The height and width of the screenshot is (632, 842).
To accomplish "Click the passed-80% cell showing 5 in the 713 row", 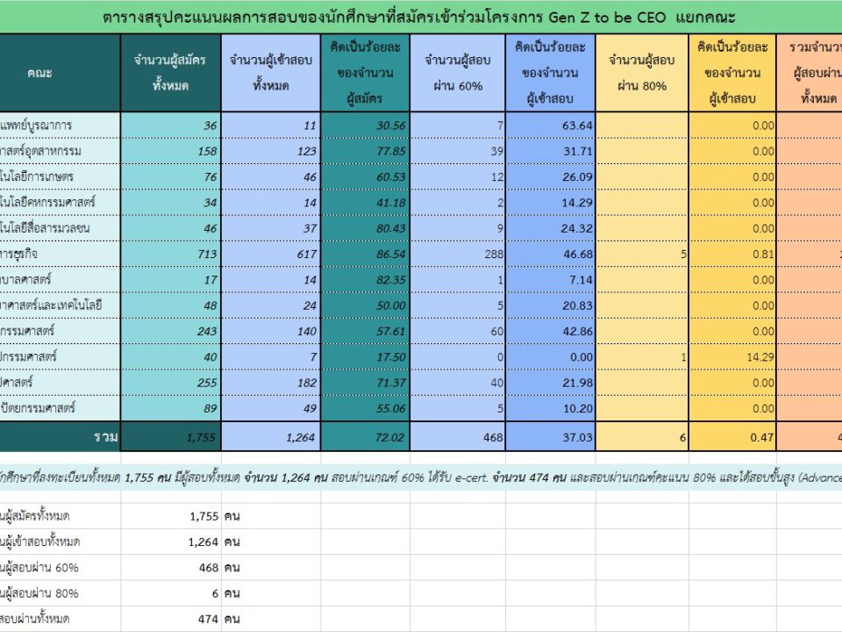I will pyautogui.click(x=642, y=254).
